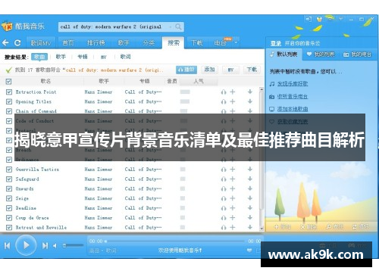Click the login icon in the title bar
379x274 pixels.
tap(309, 19)
